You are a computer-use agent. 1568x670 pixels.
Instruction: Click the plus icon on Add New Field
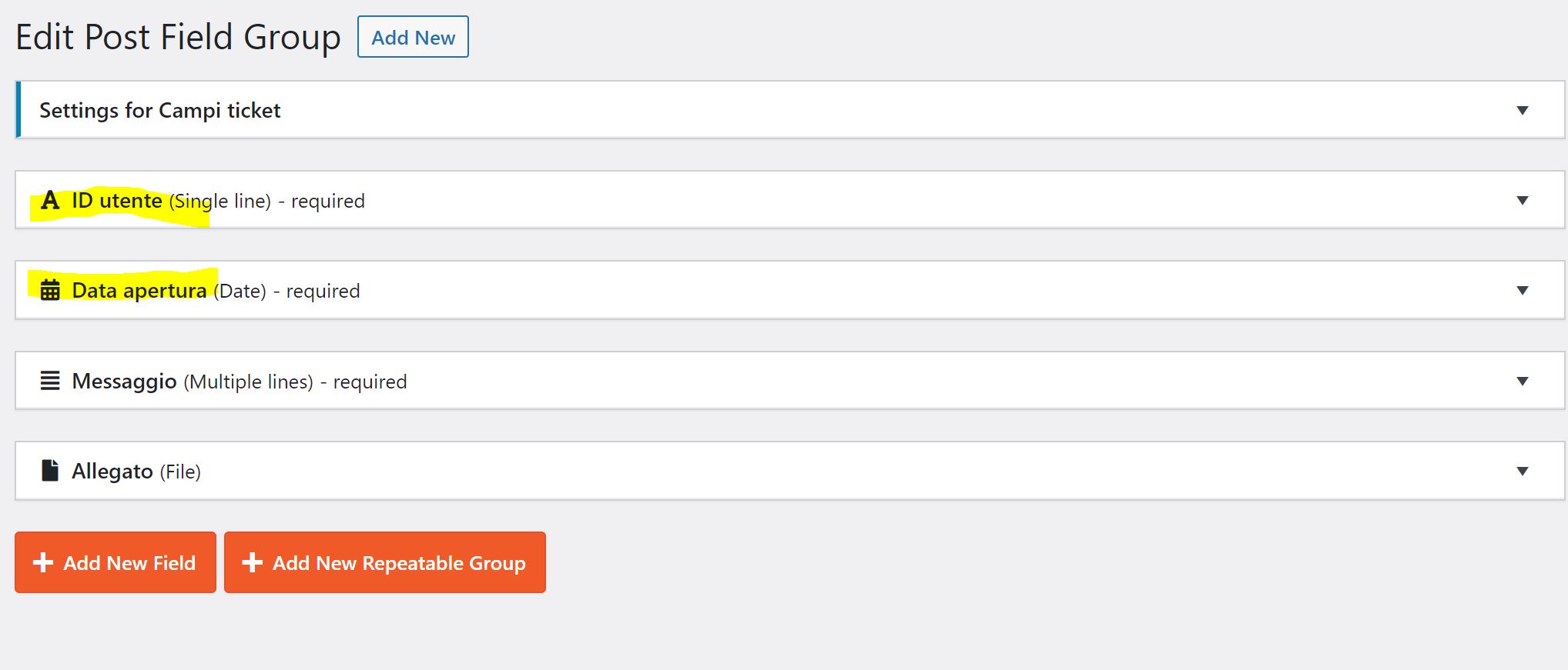tap(43, 562)
